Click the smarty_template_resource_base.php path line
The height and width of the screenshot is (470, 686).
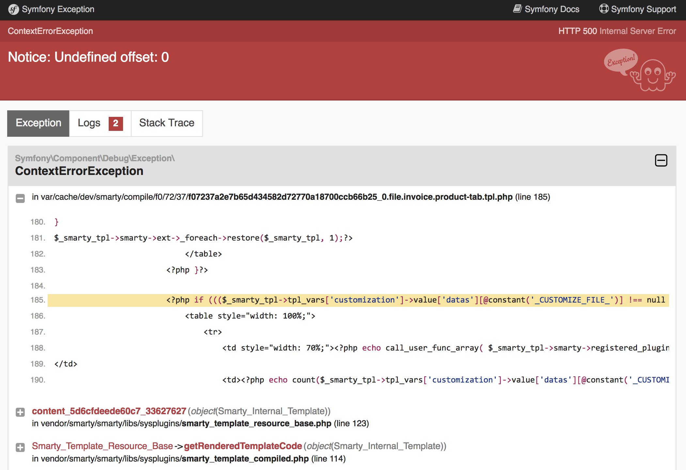200,423
